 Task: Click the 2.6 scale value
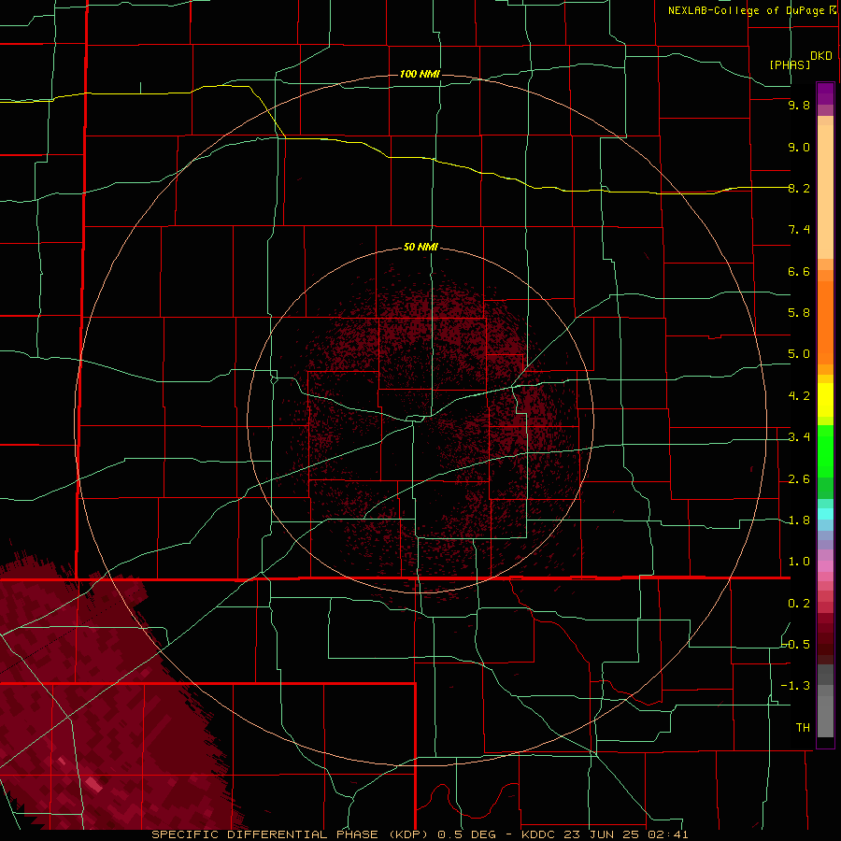pos(799,479)
